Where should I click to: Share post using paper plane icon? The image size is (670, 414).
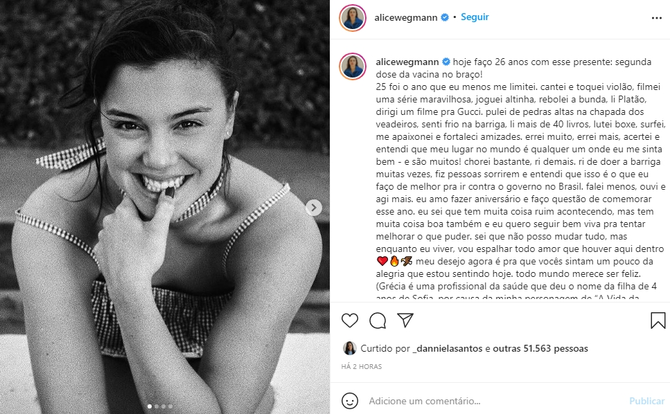click(x=405, y=321)
